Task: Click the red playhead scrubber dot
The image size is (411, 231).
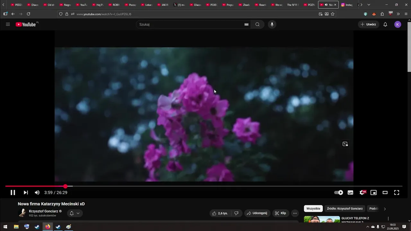Action: click(x=66, y=186)
